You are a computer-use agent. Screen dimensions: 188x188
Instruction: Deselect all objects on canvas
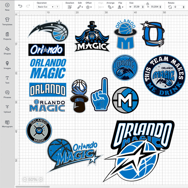pos(70,7)
